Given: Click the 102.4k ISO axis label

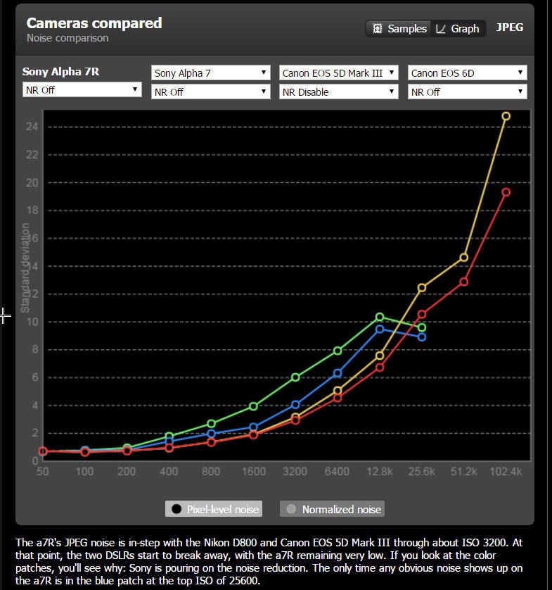Looking at the screenshot, I should (x=506, y=472).
